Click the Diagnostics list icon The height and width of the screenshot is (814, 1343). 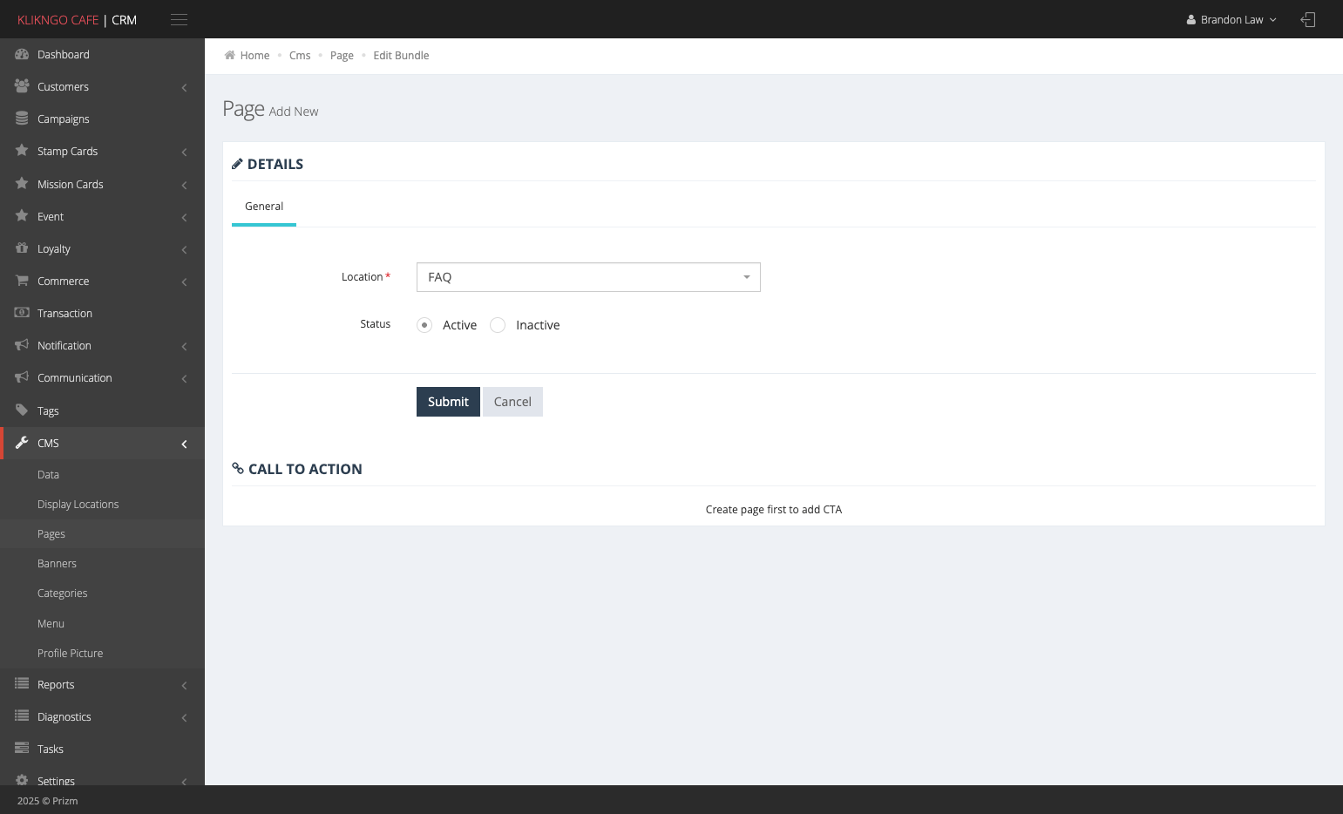(x=22, y=716)
